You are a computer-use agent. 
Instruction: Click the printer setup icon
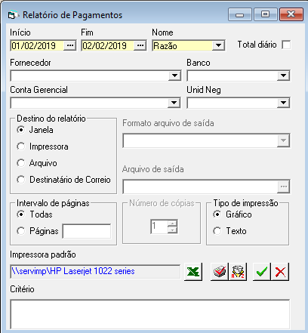[220, 272]
